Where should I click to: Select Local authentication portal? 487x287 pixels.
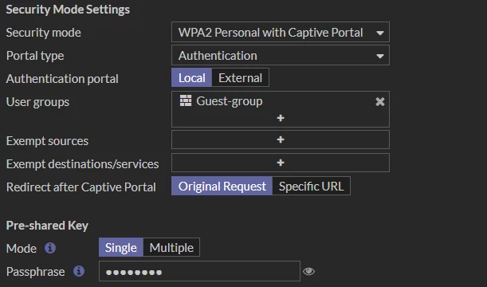(191, 77)
